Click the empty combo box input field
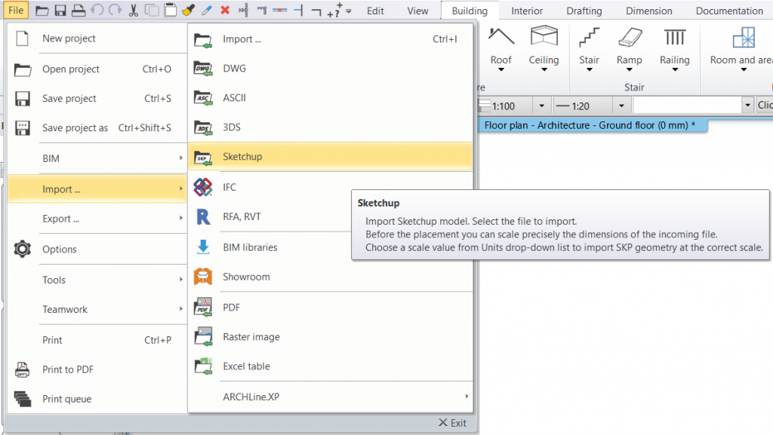The width and height of the screenshot is (773, 435). pyautogui.click(x=687, y=105)
